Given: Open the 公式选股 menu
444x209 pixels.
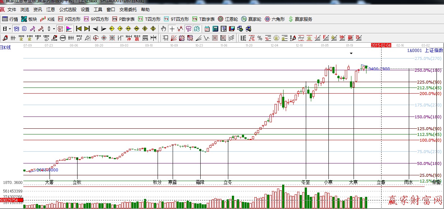Looking at the screenshot, I should tap(67, 10).
